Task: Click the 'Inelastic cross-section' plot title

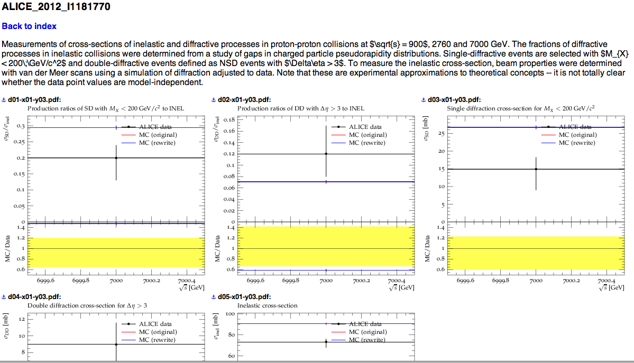Action: coord(267,305)
